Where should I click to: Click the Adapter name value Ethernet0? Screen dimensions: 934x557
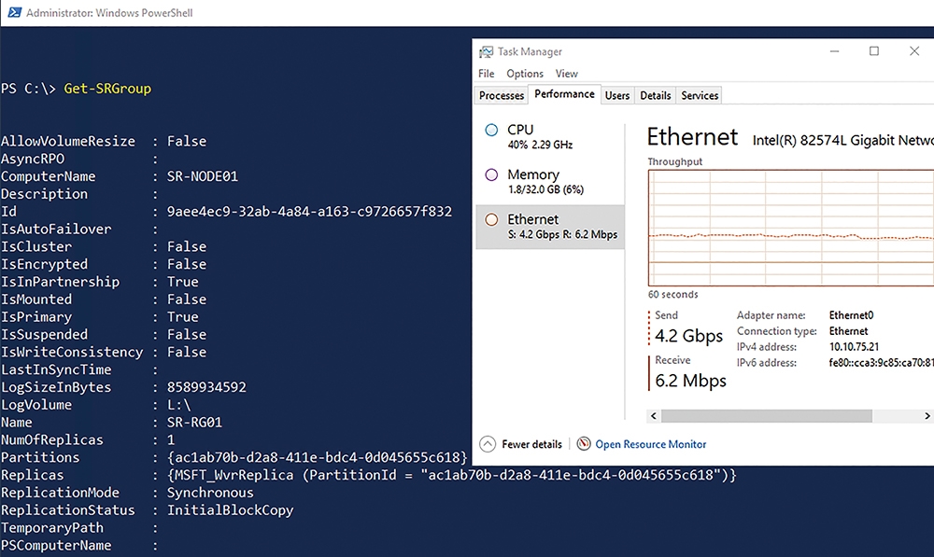pyautogui.click(x=851, y=314)
